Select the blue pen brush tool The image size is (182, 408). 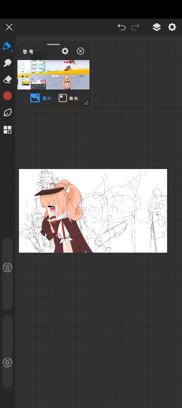coord(7,46)
